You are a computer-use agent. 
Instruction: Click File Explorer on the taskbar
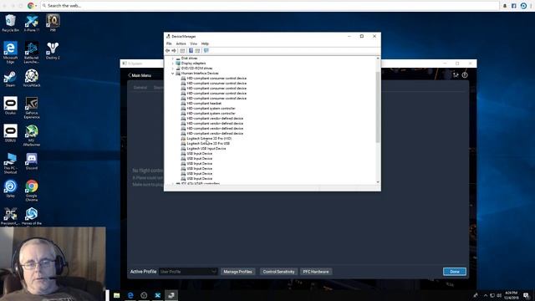point(117,295)
